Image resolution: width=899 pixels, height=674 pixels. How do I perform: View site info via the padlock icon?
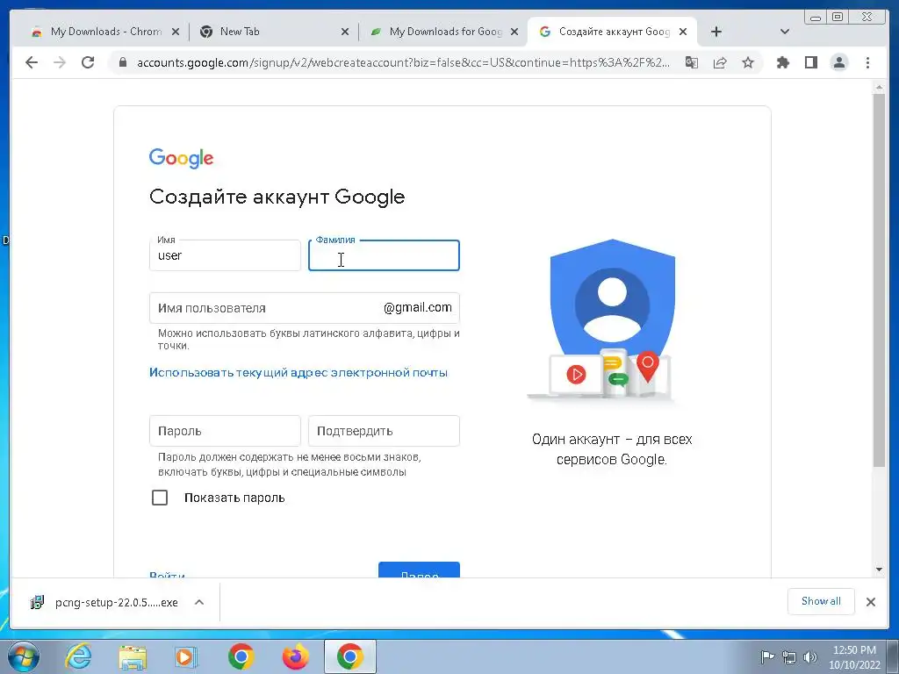click(x=123, y=62)
